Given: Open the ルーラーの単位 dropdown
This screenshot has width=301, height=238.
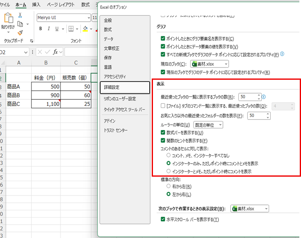Looking at the screenshot, I should tap(208, 125).
